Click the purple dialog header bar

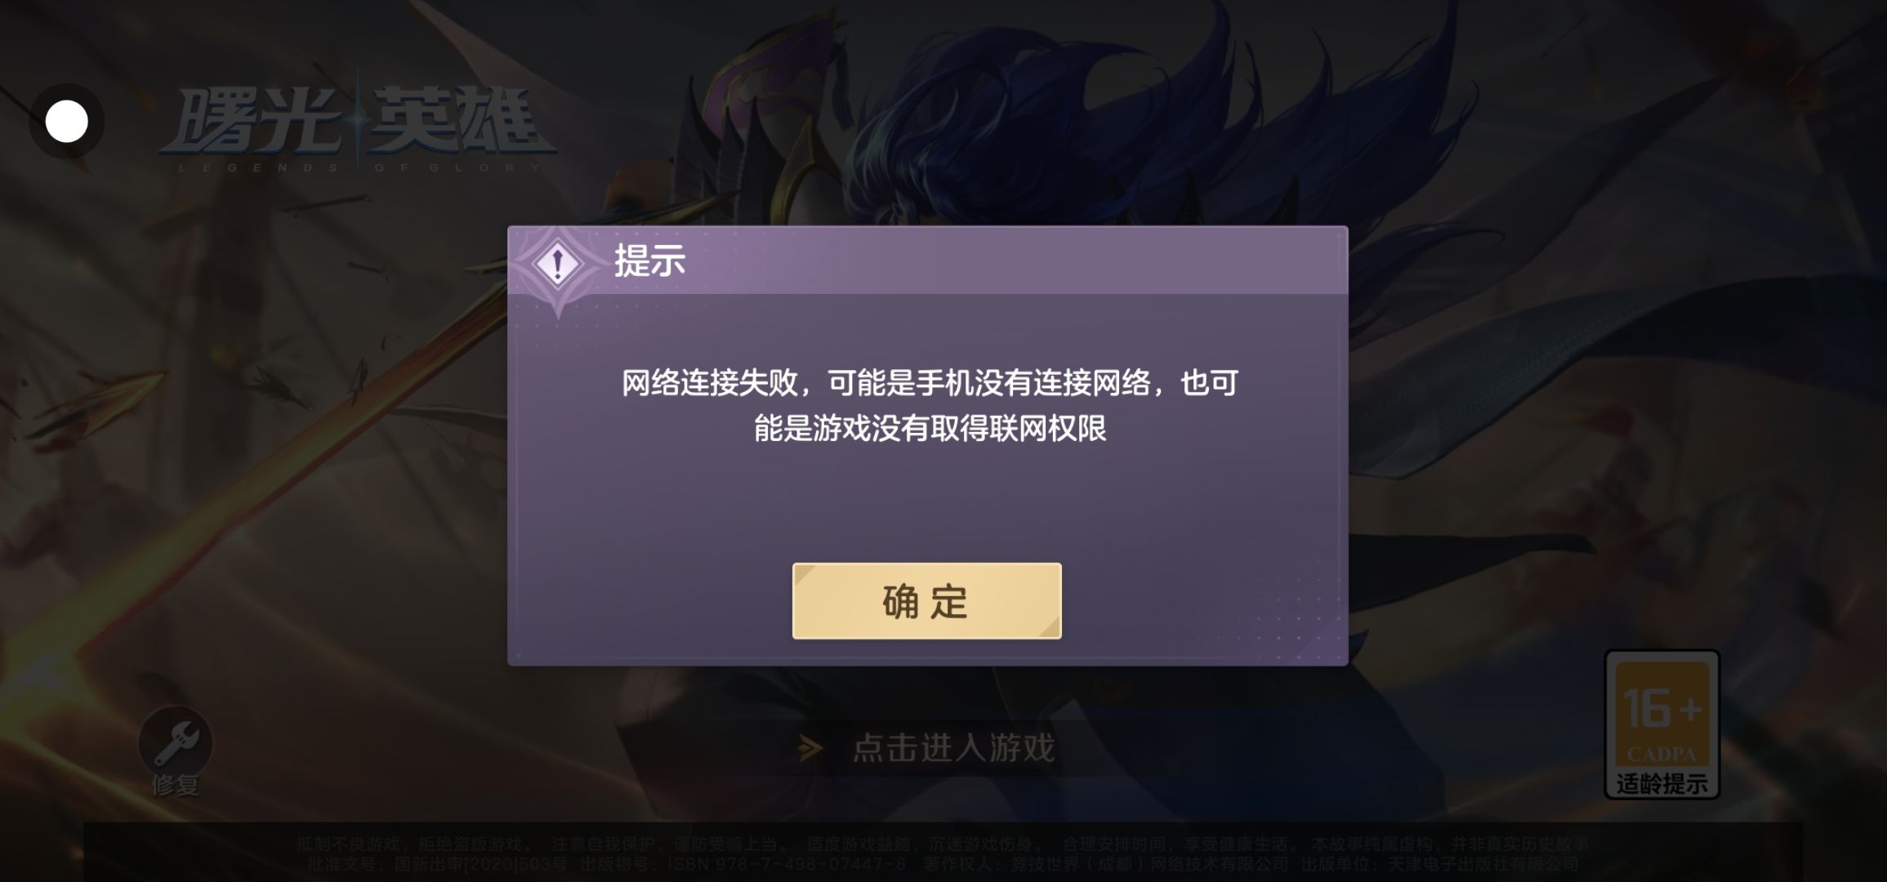coord(927,261)
